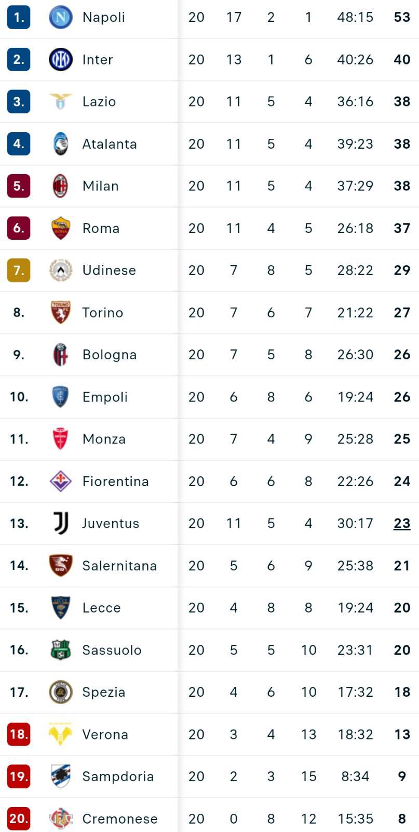Select the Bologna team name

point(110,355)
